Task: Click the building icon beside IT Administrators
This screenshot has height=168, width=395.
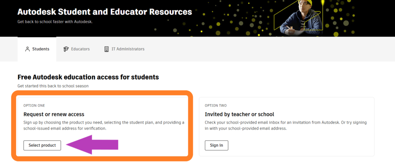Action: pos(106,49)
